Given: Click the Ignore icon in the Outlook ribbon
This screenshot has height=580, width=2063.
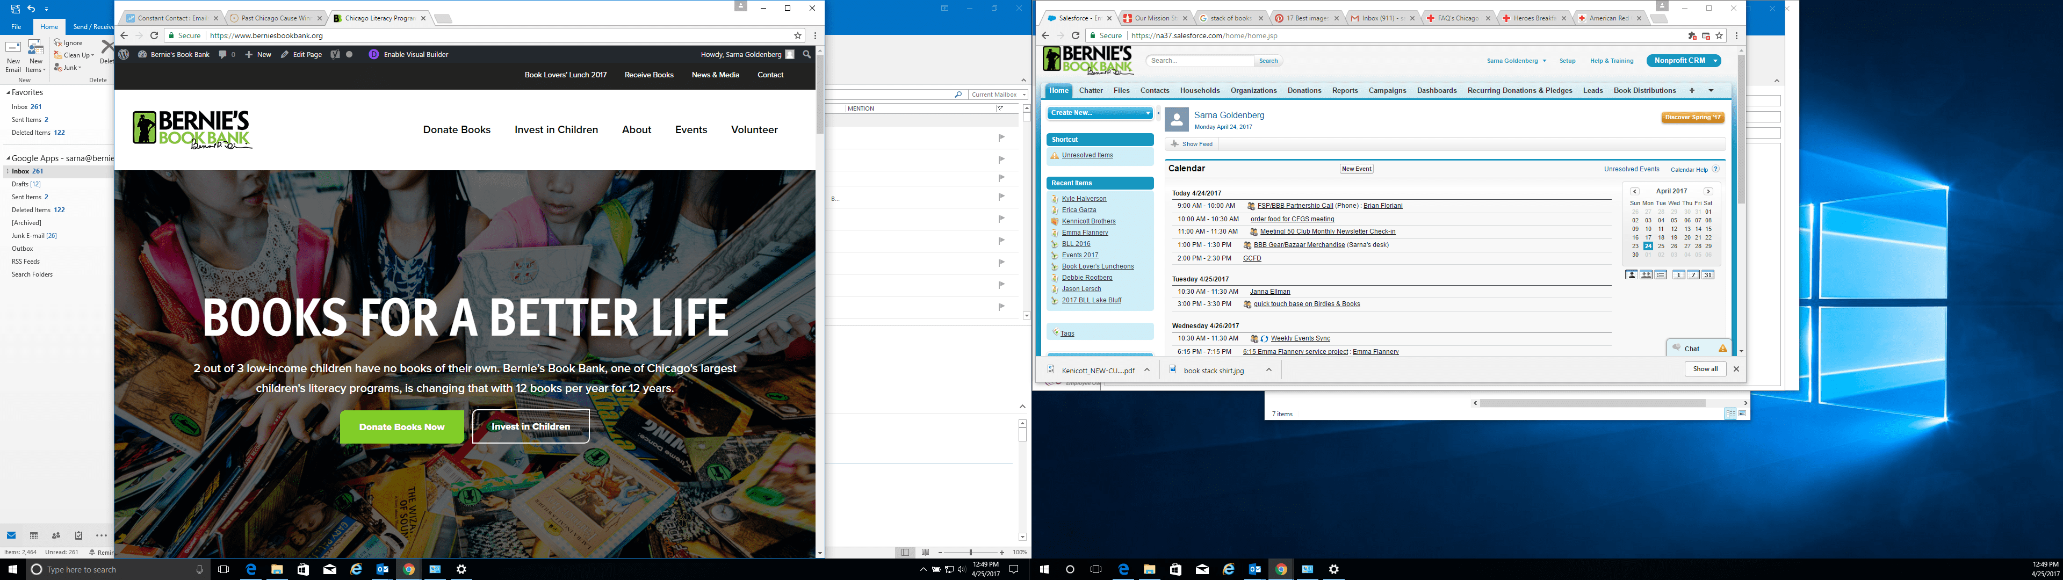Looking at the screenshot, I should 57,42.
